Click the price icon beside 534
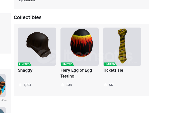 (63, 85)
